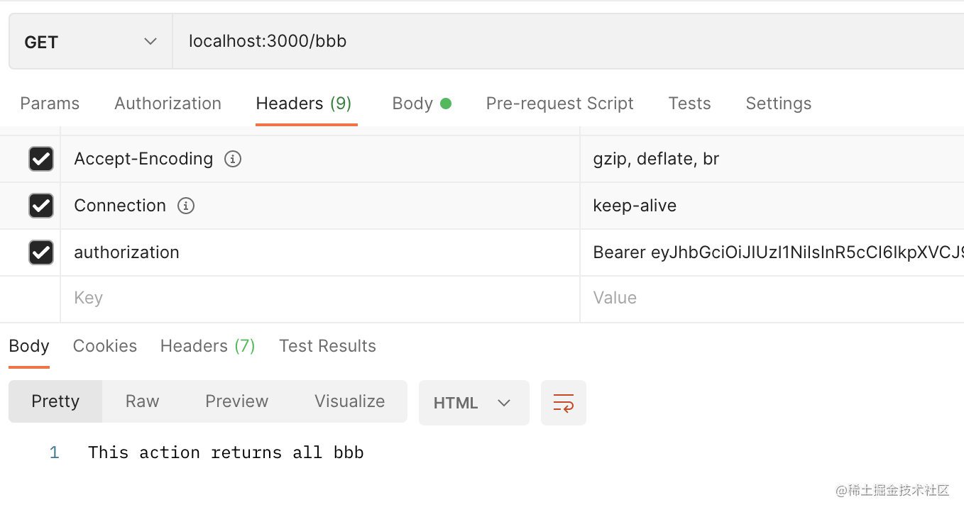Image resolution: width=964 pixels, height=512 pixels.
Task: Expand the HTML format dropdown
Action: pyautogui.click(x=473, y=403)
